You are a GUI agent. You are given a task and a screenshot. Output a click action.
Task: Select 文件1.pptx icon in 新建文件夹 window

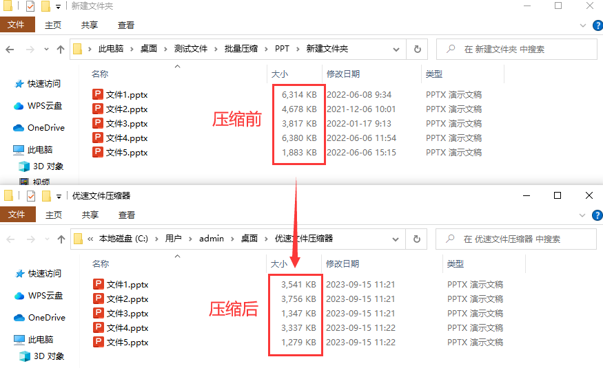click(x=98, y=94)
